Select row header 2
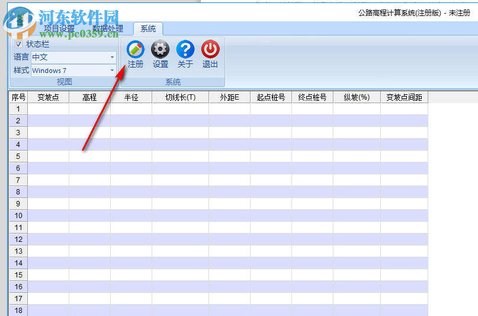The image size is (478, 316). pos(18,121)
